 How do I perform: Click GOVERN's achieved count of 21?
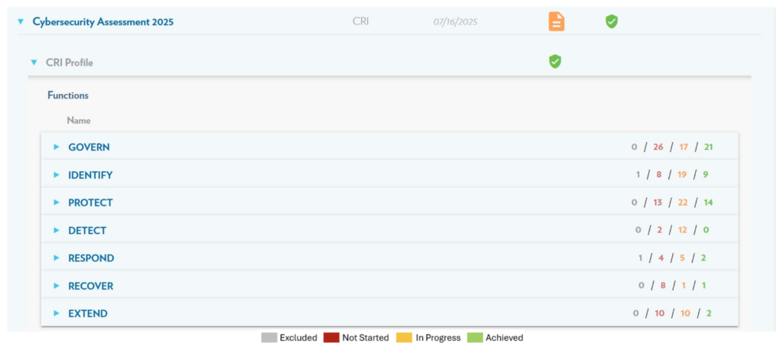click(x=708, y=147)
